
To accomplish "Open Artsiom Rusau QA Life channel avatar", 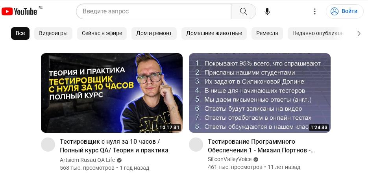I will 48,145.
